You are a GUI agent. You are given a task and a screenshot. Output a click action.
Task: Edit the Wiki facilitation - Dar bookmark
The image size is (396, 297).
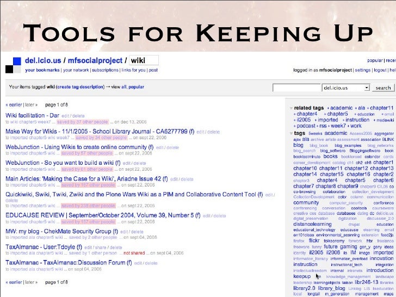(65, 116)
